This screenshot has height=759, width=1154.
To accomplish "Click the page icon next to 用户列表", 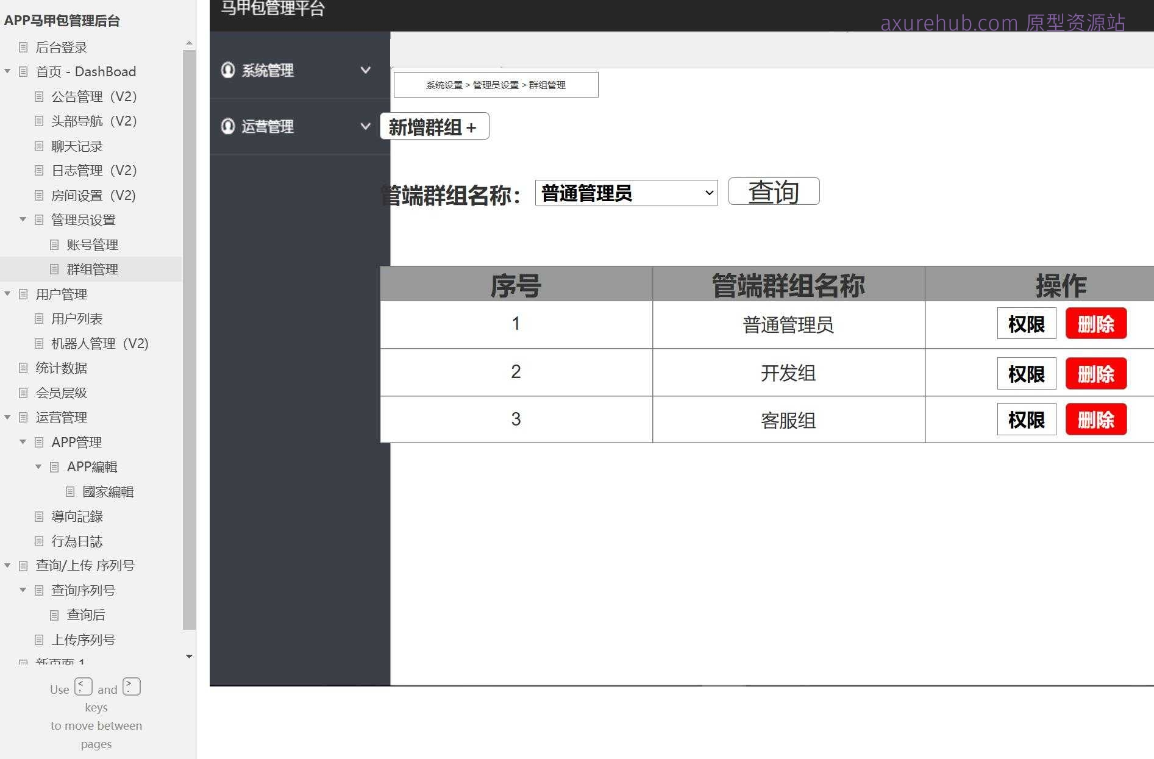I will pos(38,318).
